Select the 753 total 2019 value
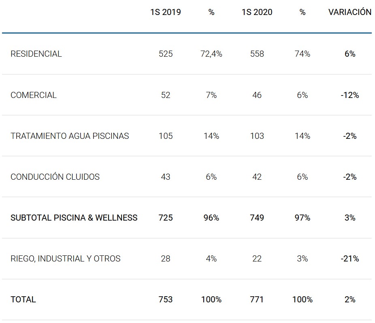Viewport: 375px width, 323px height. click(166, 300)
